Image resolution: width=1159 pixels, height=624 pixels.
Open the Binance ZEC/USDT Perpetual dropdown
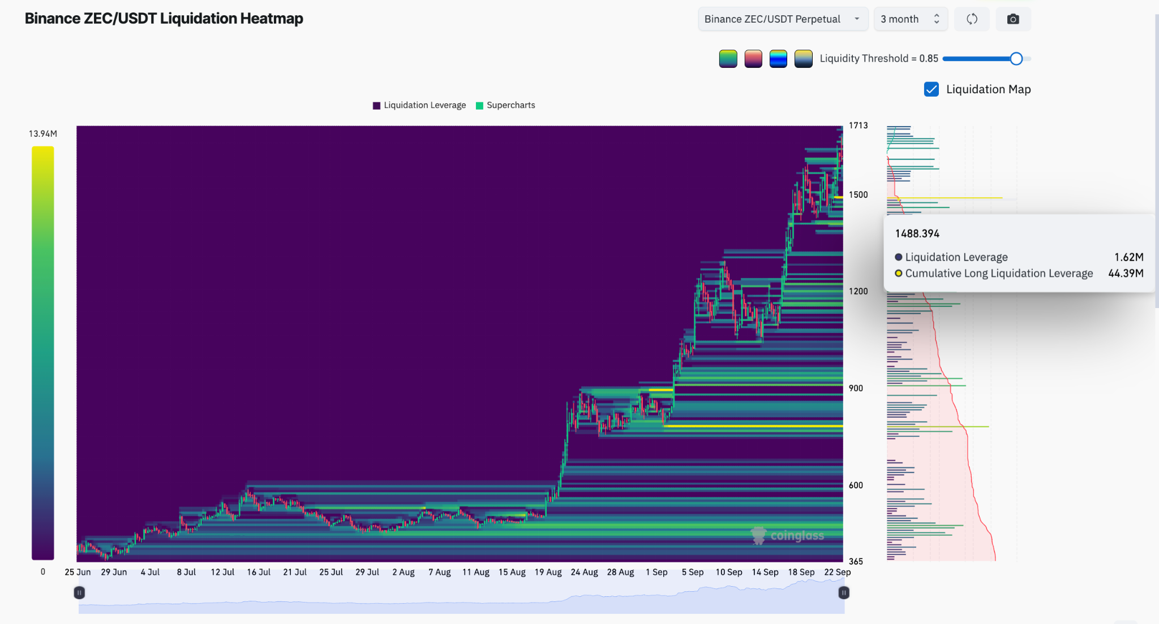point(783,19)
